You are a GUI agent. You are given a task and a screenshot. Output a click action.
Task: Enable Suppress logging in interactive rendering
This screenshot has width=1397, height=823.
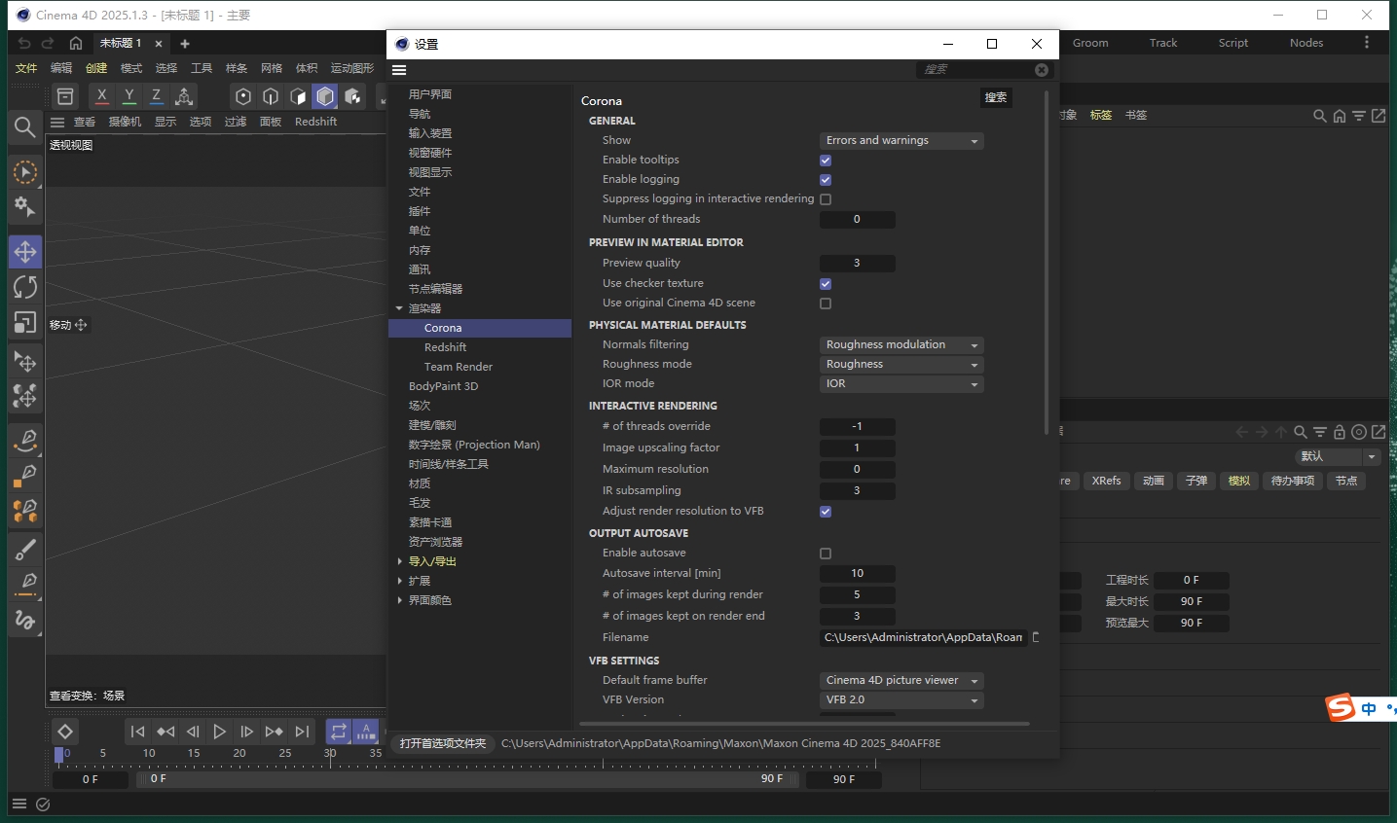pos(826,199)
